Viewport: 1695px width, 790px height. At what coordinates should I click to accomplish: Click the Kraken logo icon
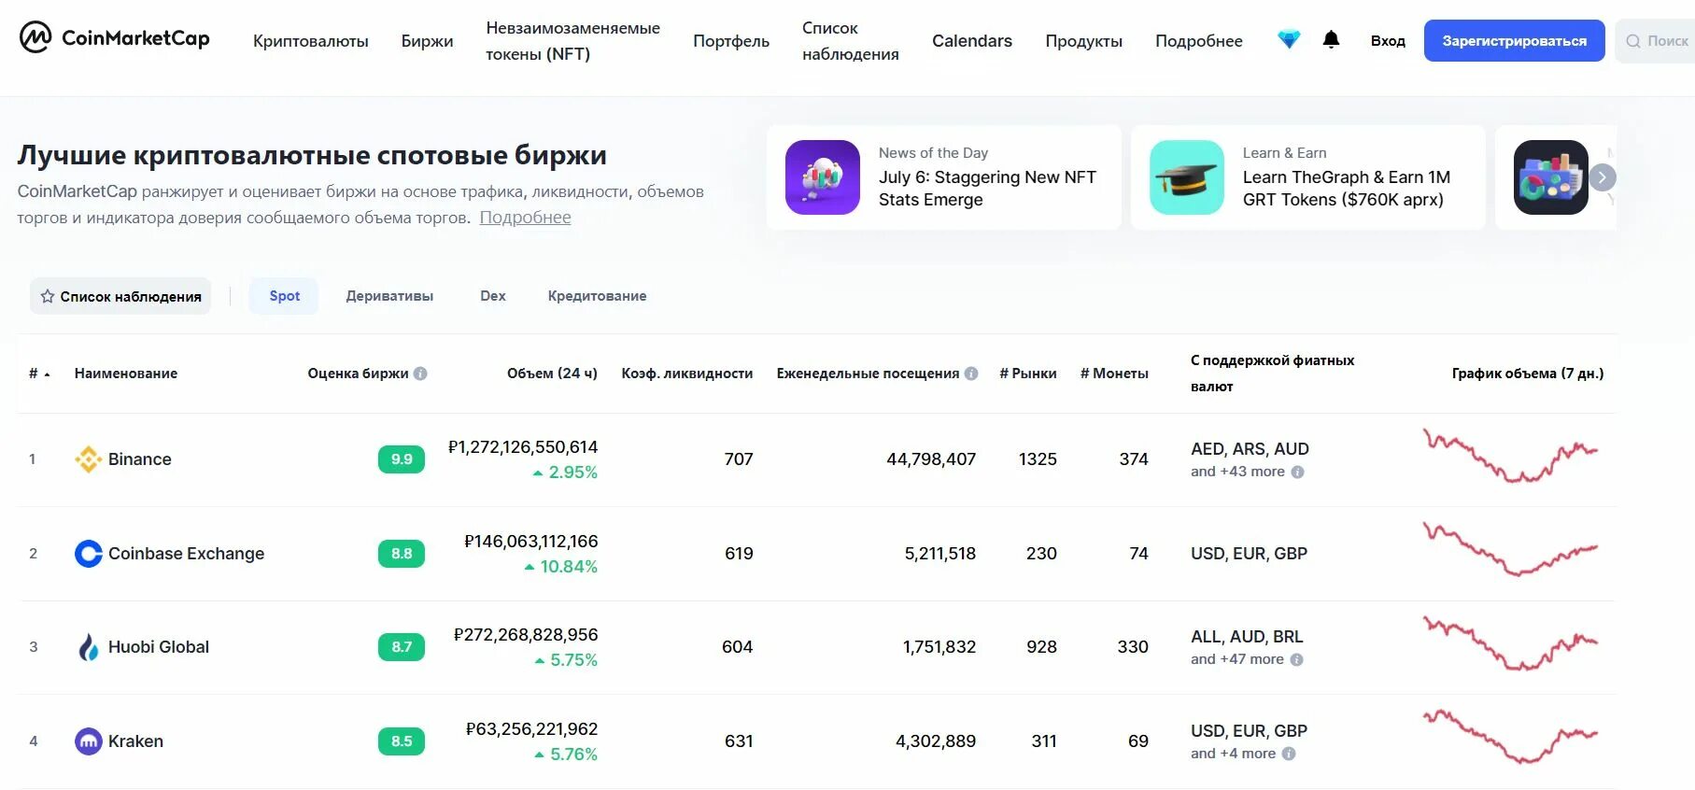(x=88, y=741)
